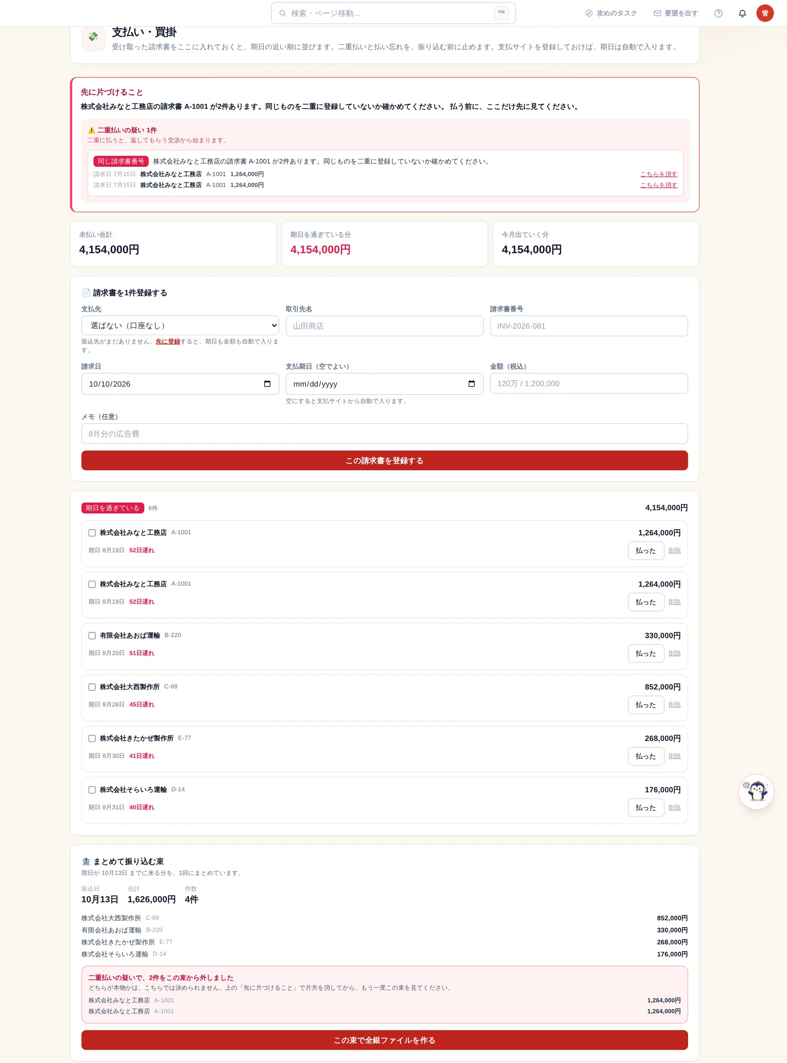Click 削除 for 株式会社そらいろ運輸
Image resolution: width=787 pixels, height=1063 pixels.
click(x=675, y=808)
